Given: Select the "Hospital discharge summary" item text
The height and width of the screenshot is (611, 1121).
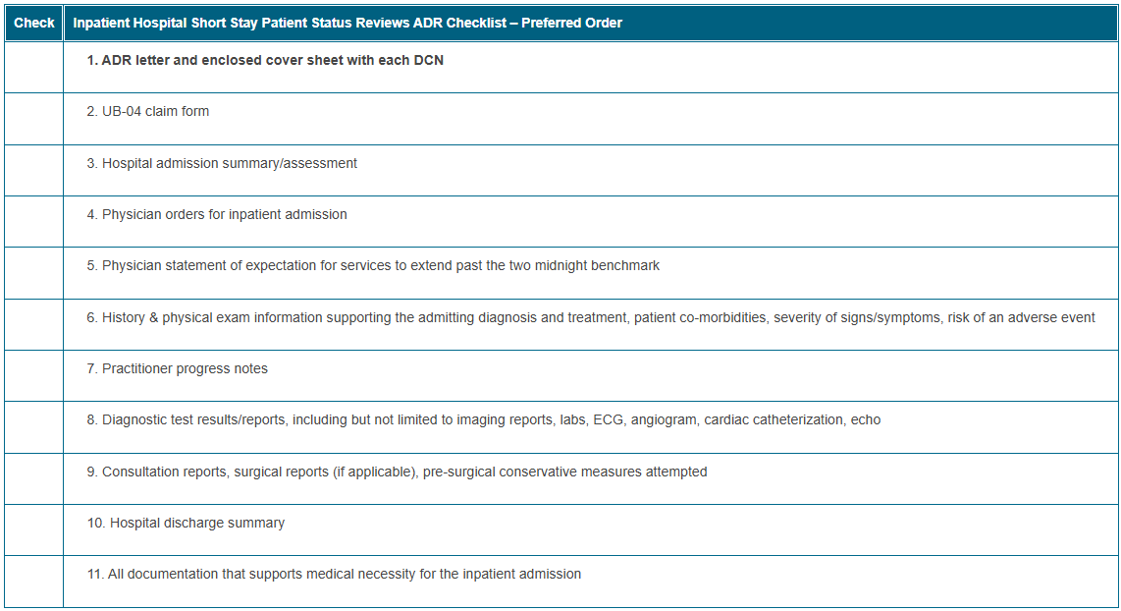Looking at the screenshot, I should pos(187,523).
